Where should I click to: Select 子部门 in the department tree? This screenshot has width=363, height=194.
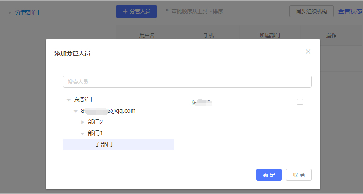104,145
